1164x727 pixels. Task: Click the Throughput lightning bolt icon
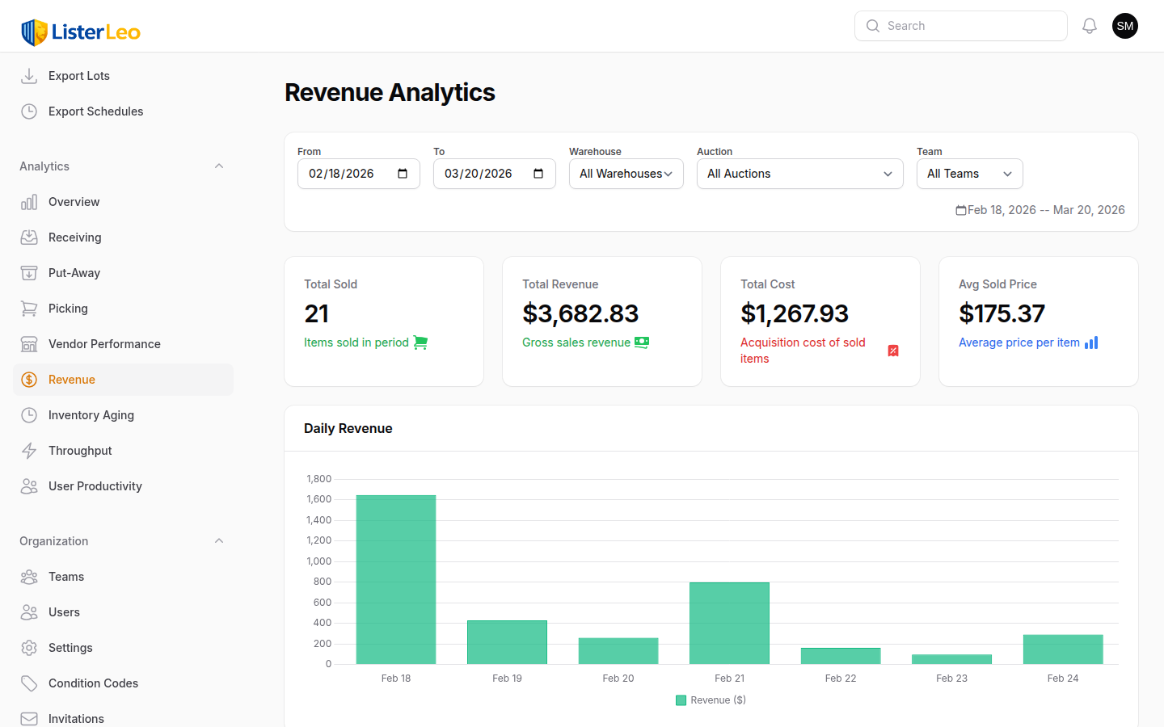coord(29,451)
